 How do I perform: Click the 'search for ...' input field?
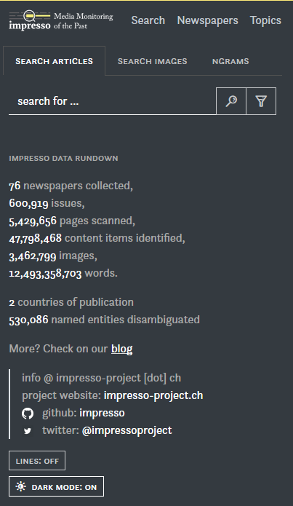pos(112,101)
